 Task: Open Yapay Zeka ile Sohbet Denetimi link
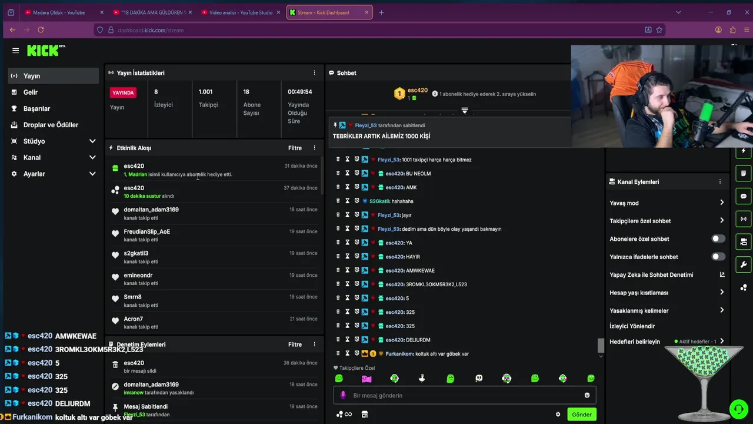(667, 274)
